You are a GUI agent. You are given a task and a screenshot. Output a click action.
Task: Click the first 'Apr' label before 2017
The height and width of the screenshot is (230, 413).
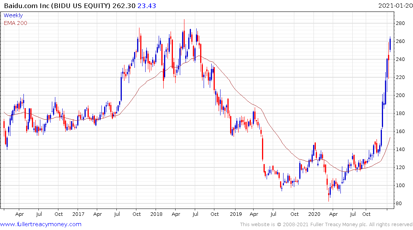[20, 214]
